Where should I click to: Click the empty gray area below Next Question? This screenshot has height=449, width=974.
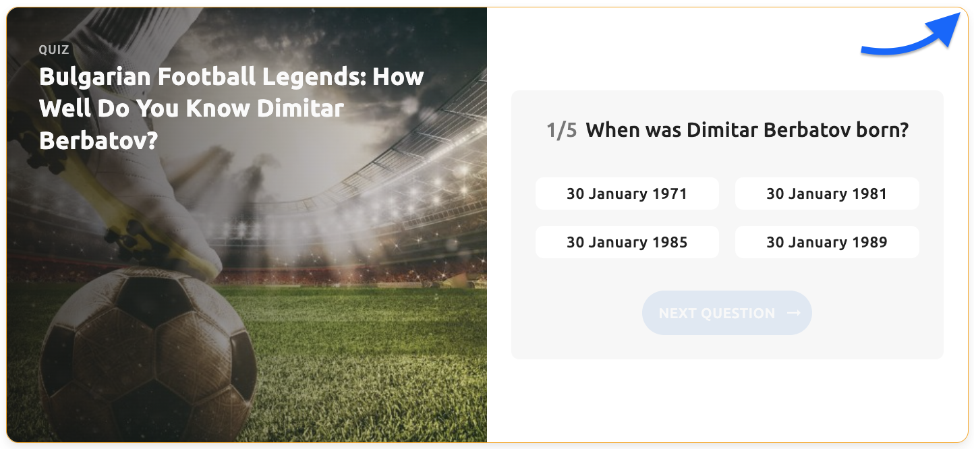[727, 347]
